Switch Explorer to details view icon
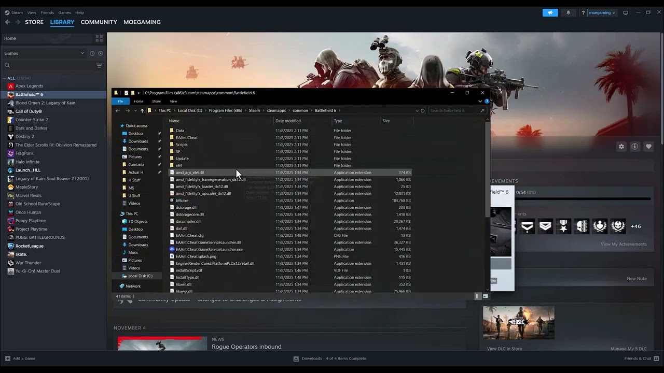The width and height of the screenshot is (664, 373). click(477, 296)
